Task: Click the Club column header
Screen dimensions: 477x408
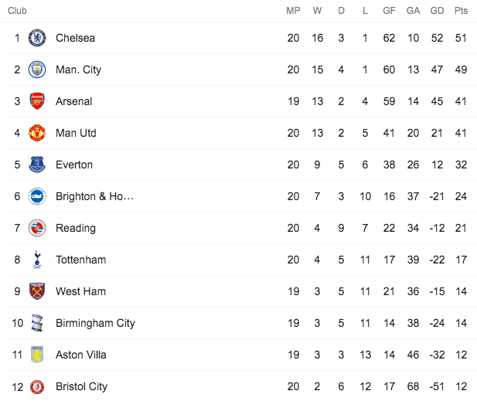Action: coord(17,11)
